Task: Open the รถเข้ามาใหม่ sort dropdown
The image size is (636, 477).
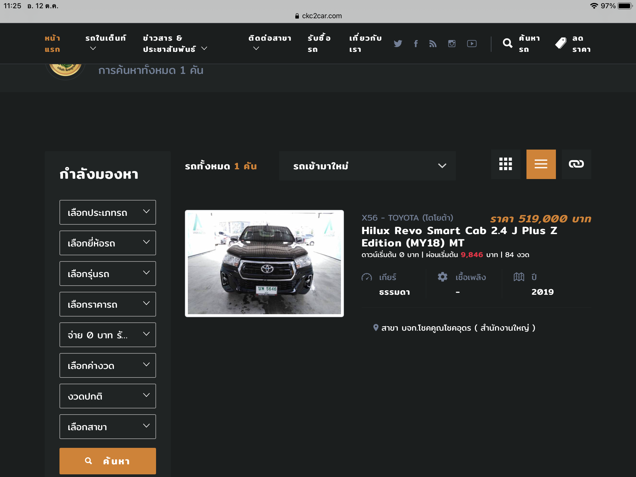Action: [367, 166]
